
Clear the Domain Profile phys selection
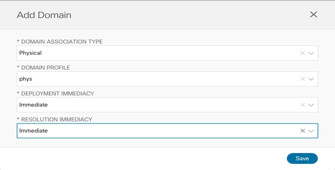(x=303, y=79)
